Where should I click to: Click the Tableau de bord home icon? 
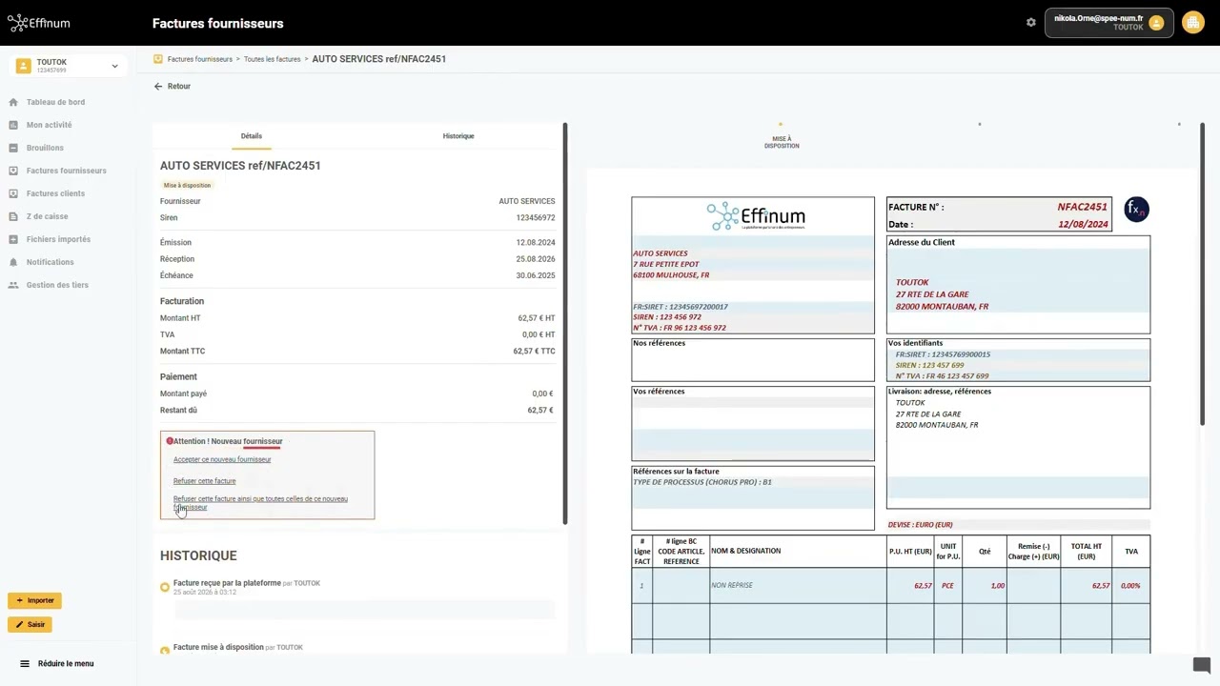point(13,102)
